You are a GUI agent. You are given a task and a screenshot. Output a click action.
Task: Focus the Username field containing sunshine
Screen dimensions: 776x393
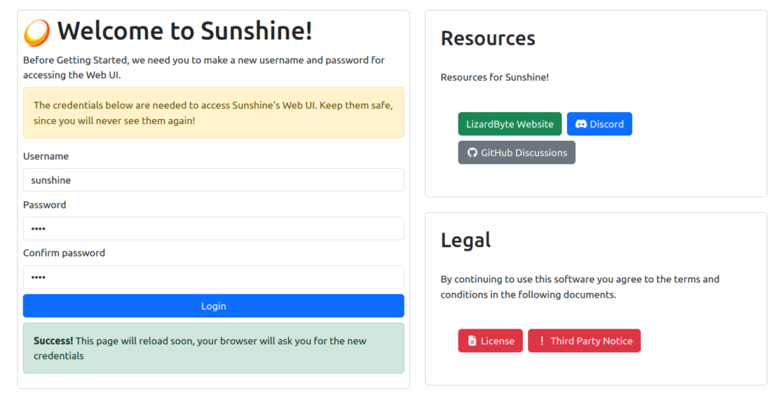tap(213, 180)
